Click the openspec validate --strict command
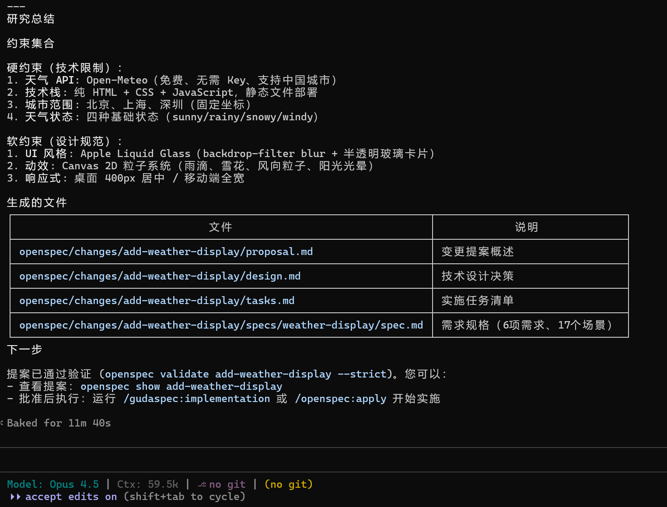 click(245, 374)
